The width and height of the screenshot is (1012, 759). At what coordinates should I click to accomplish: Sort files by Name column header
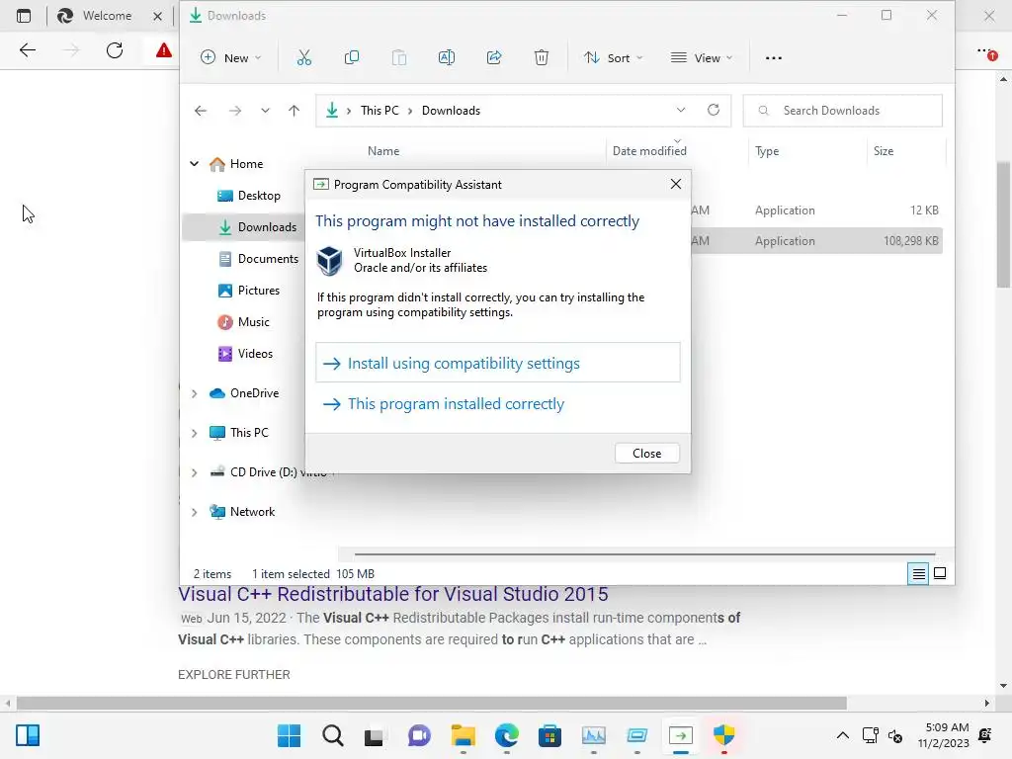point(383,151)
